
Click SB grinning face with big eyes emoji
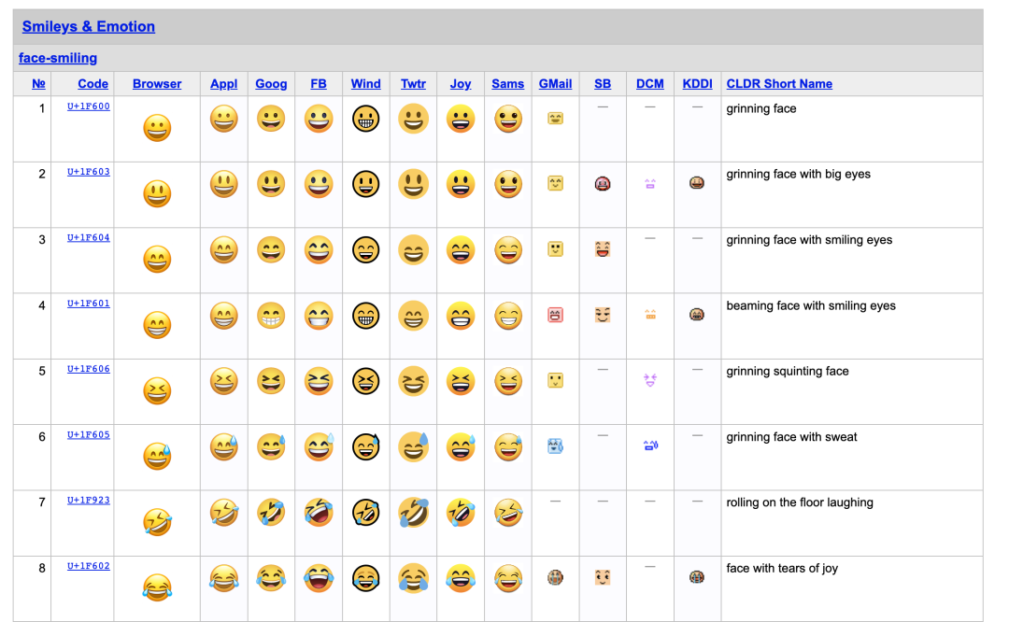click(x=602, y=184)
